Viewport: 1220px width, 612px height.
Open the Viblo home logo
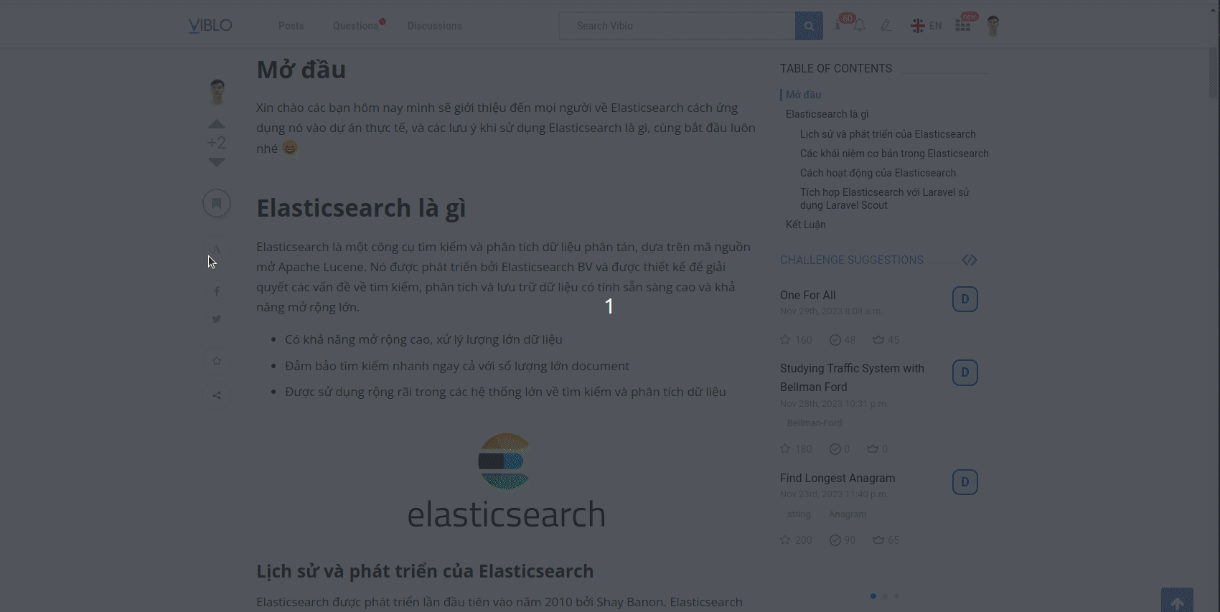click(x=210, y=26)
